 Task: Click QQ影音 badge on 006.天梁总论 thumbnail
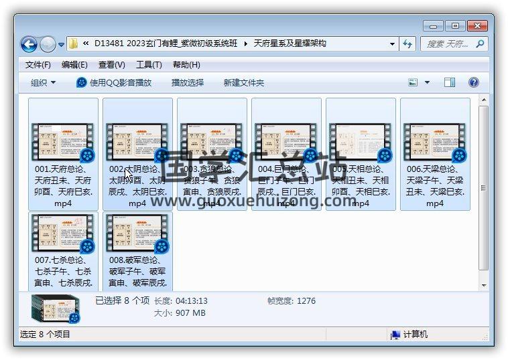459,156
